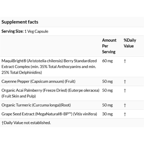Screen dimensions: 144x144
Task: Select the Grape Seed Extract ingredient text
Action: (49, 114)
